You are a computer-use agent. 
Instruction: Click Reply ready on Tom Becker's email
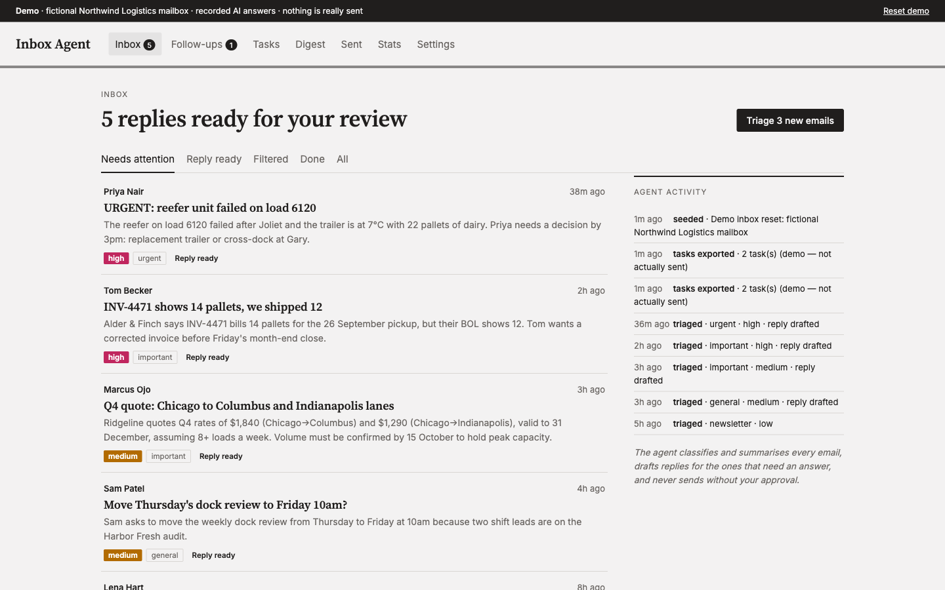[x=207, y=357]
